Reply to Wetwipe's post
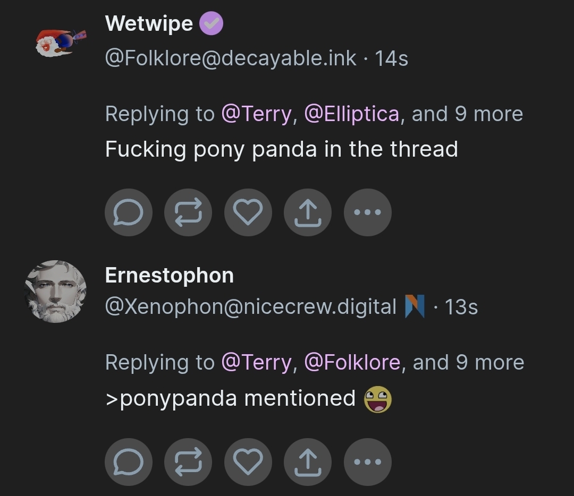574x496 pixels. tap(129, 212)
